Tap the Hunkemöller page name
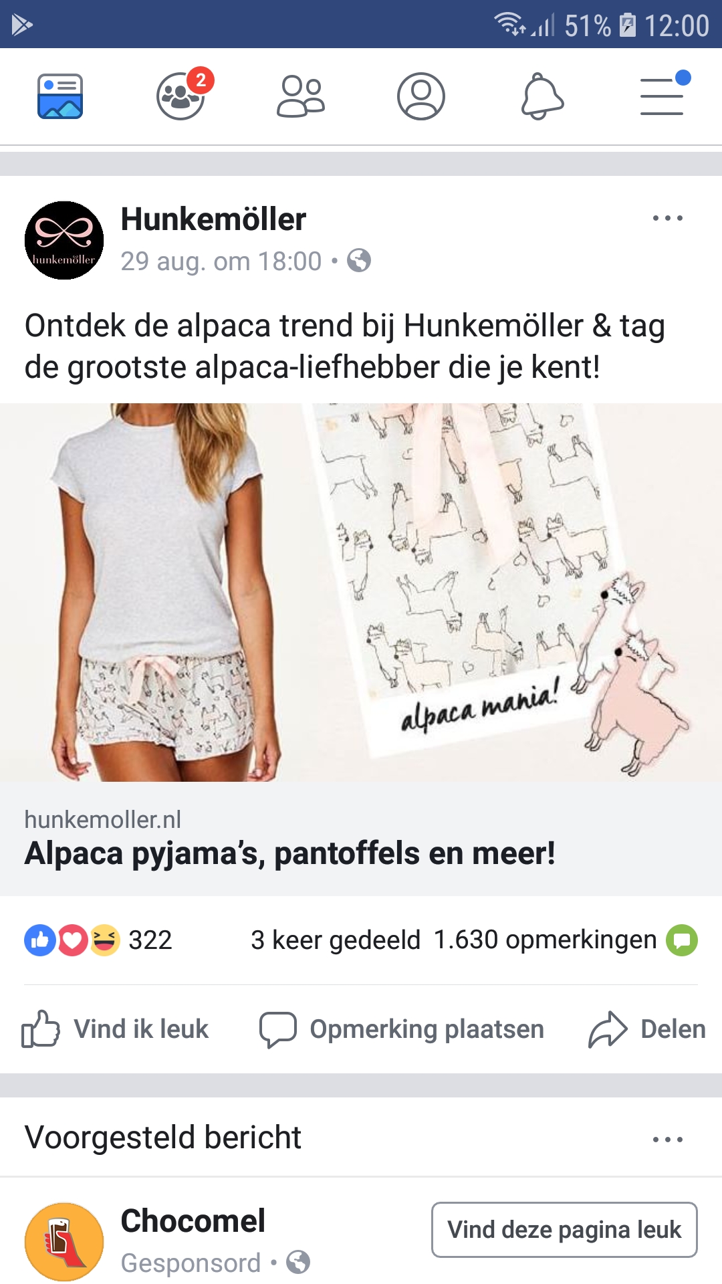The height and width of the screenshot is (1284, 722). point(213,219)
